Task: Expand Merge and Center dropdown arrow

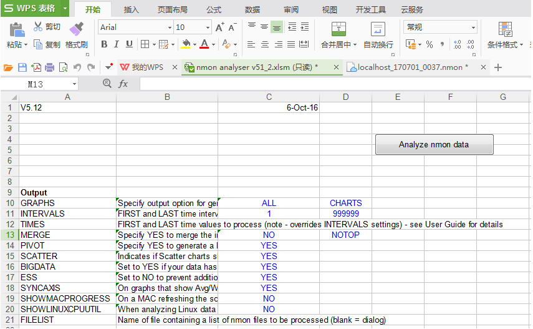Action: click(x=355, y=44)
